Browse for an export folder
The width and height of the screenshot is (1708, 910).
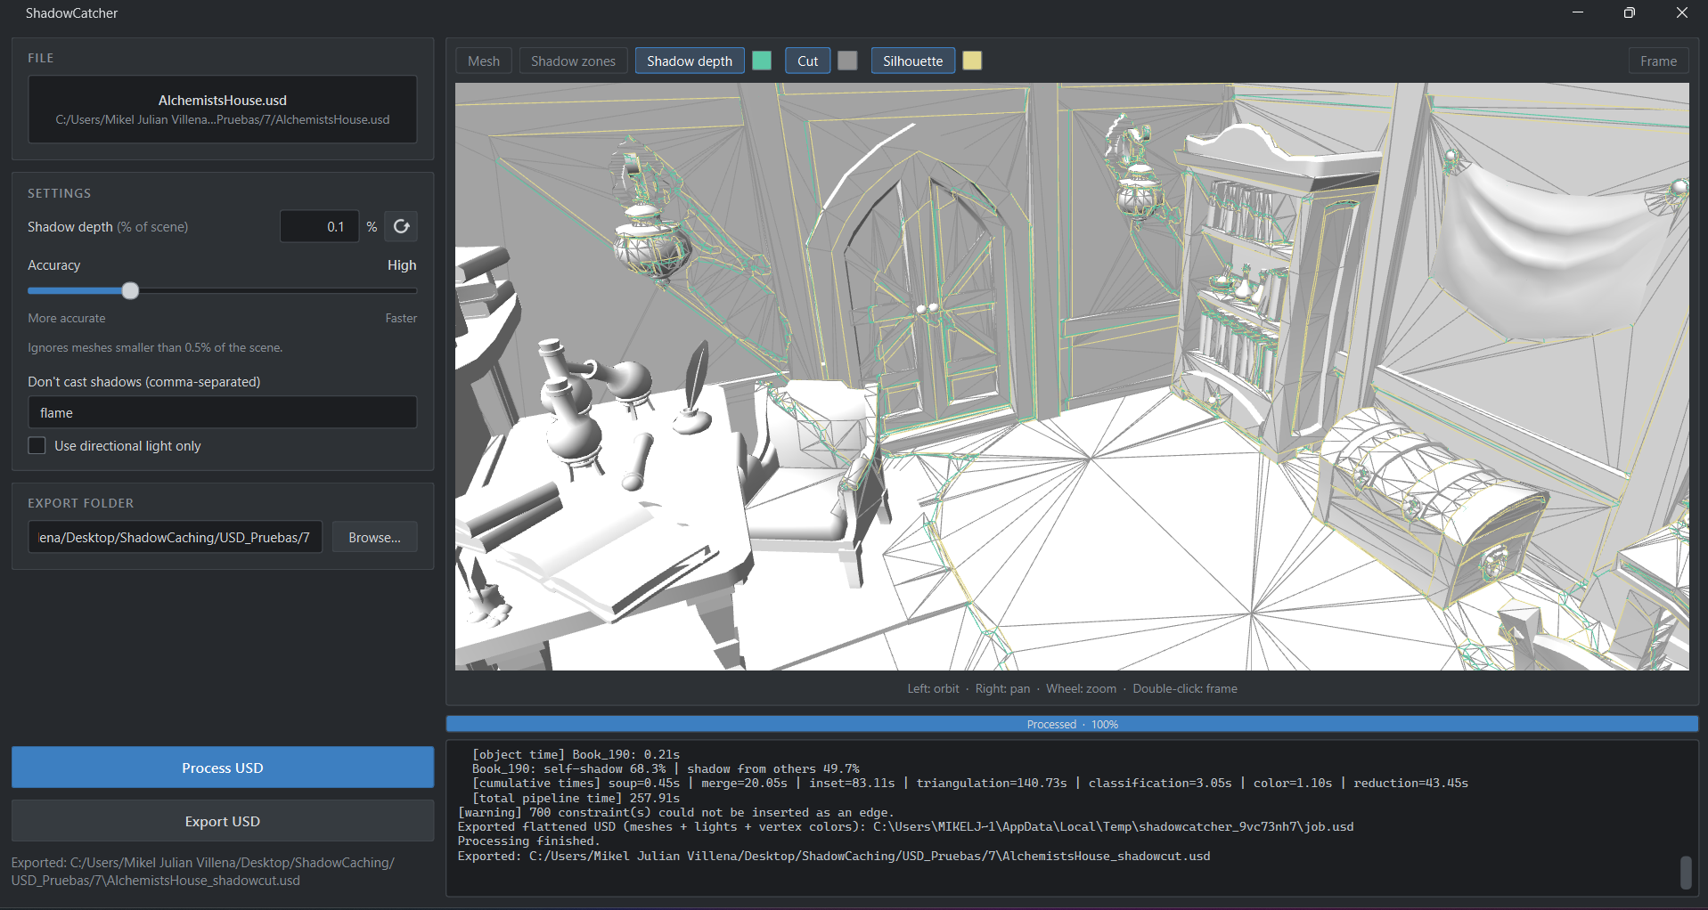[374, 537]
